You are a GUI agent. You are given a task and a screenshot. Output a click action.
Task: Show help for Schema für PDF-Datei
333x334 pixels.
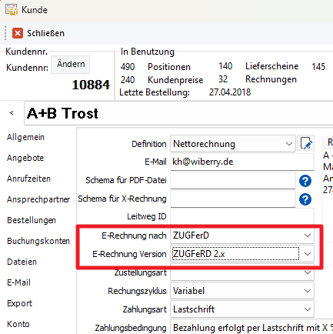[x=305, y=181]
